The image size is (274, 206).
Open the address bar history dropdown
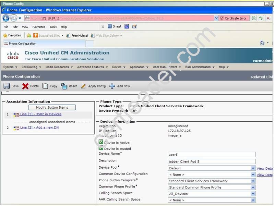(216, 18)
